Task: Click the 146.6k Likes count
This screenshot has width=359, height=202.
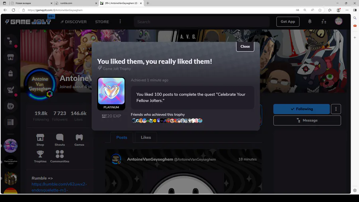Action: pos(79,116)
